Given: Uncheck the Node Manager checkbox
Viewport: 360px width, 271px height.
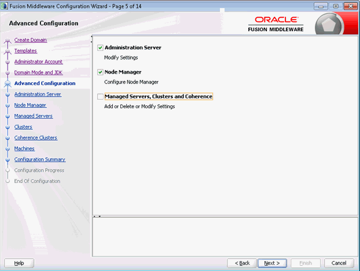Looking at the screenshot, I should (100, 72).
